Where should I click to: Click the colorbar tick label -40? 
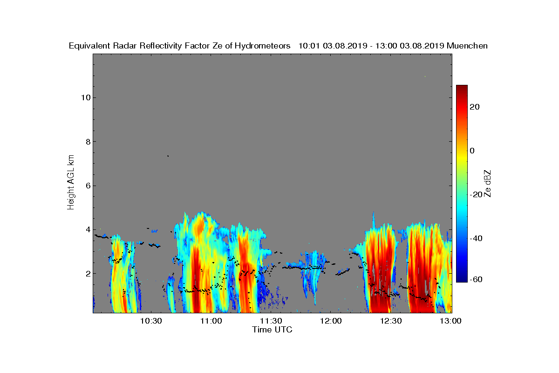(x=476, y=238)
